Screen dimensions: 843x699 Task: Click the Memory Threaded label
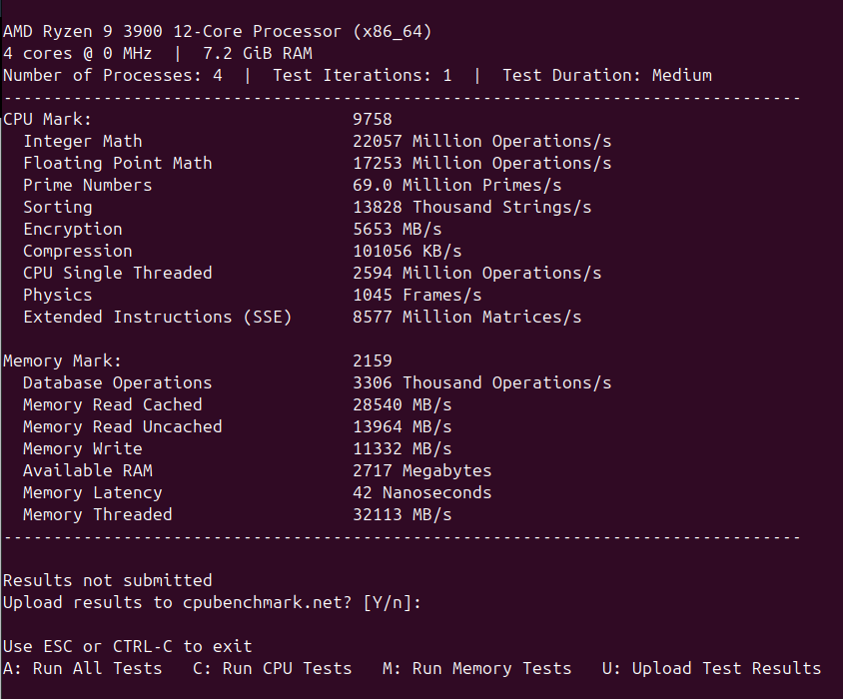click(97, 514)
